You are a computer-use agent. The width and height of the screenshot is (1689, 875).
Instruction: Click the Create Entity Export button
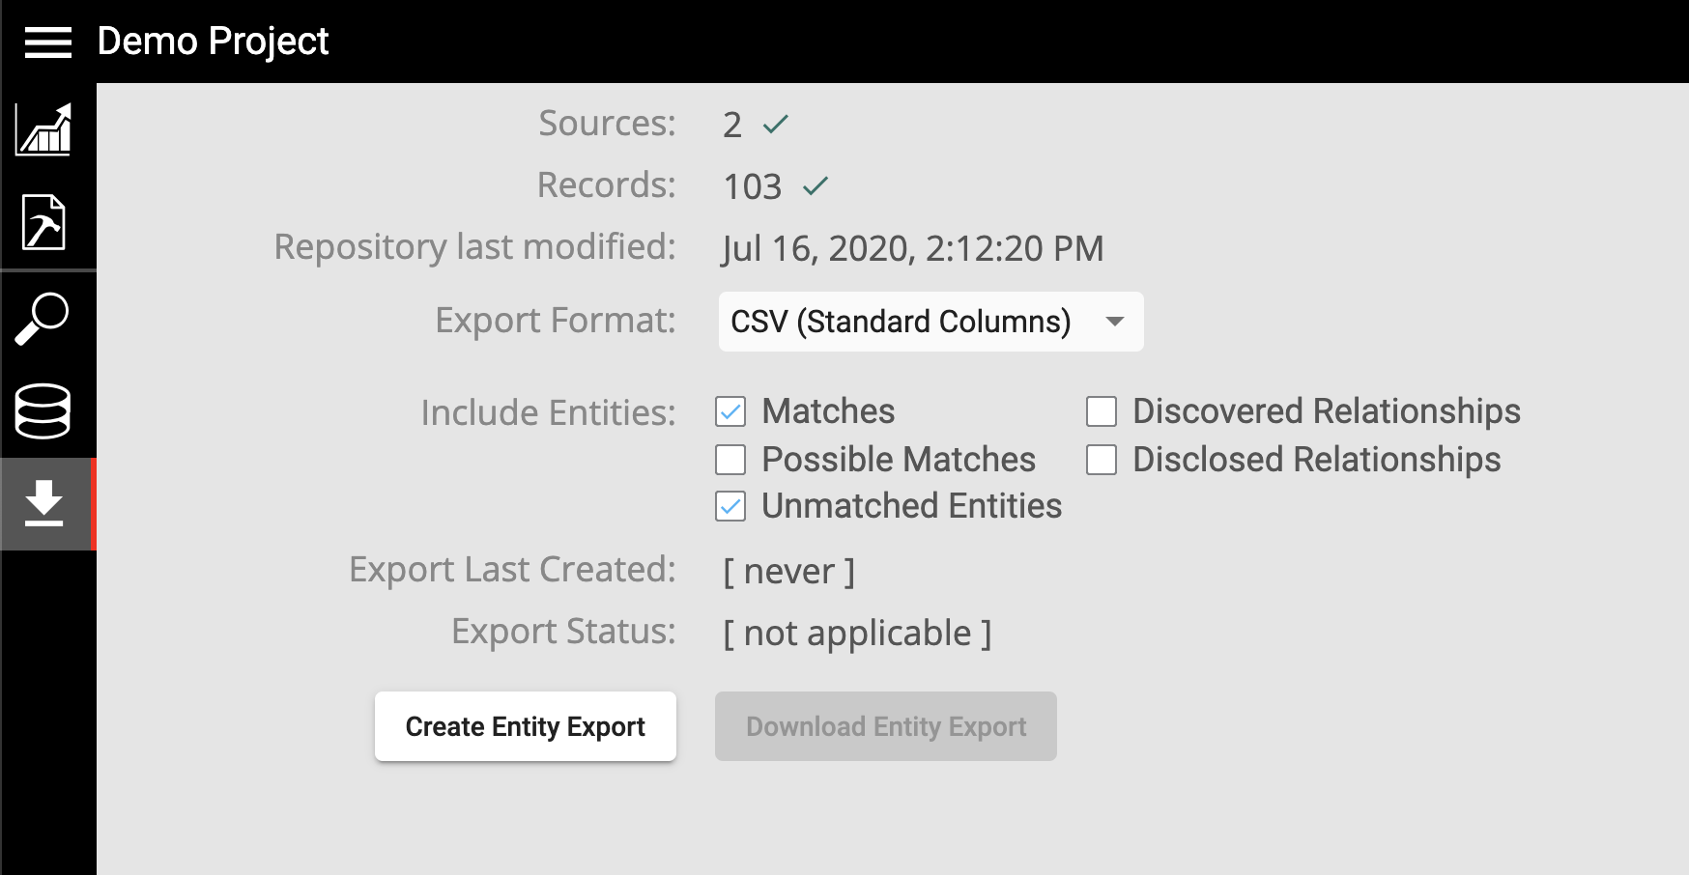pyautogui.click(x=525, y=726)
